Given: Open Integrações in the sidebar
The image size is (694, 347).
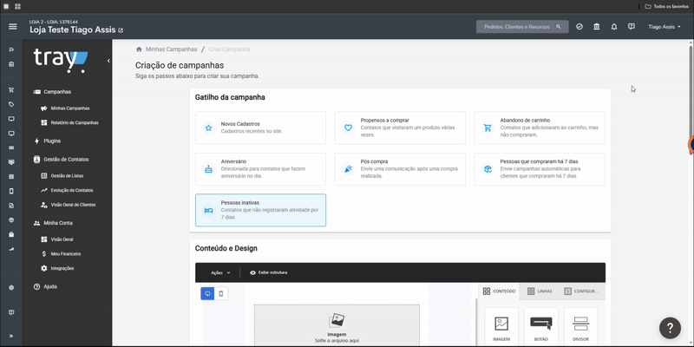Looking at the screenshot, I should point(57,268).
